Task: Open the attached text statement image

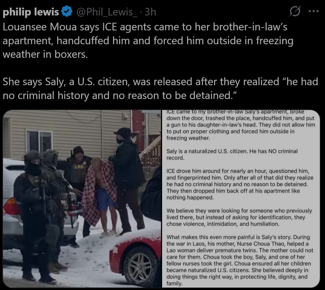Action: pyautogui.click(x=241, y=199)
